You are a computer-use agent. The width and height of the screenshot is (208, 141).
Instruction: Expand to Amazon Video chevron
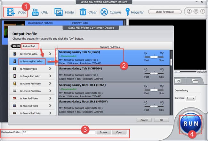(x=50, y=69)
